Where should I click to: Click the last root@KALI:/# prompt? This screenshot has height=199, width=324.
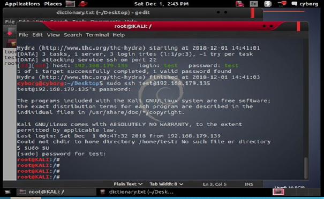[x=39, y=177]
